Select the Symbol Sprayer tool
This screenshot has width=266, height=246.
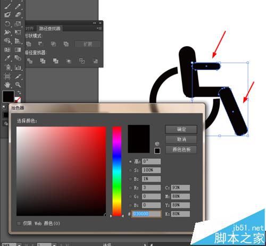coord(7,67)
